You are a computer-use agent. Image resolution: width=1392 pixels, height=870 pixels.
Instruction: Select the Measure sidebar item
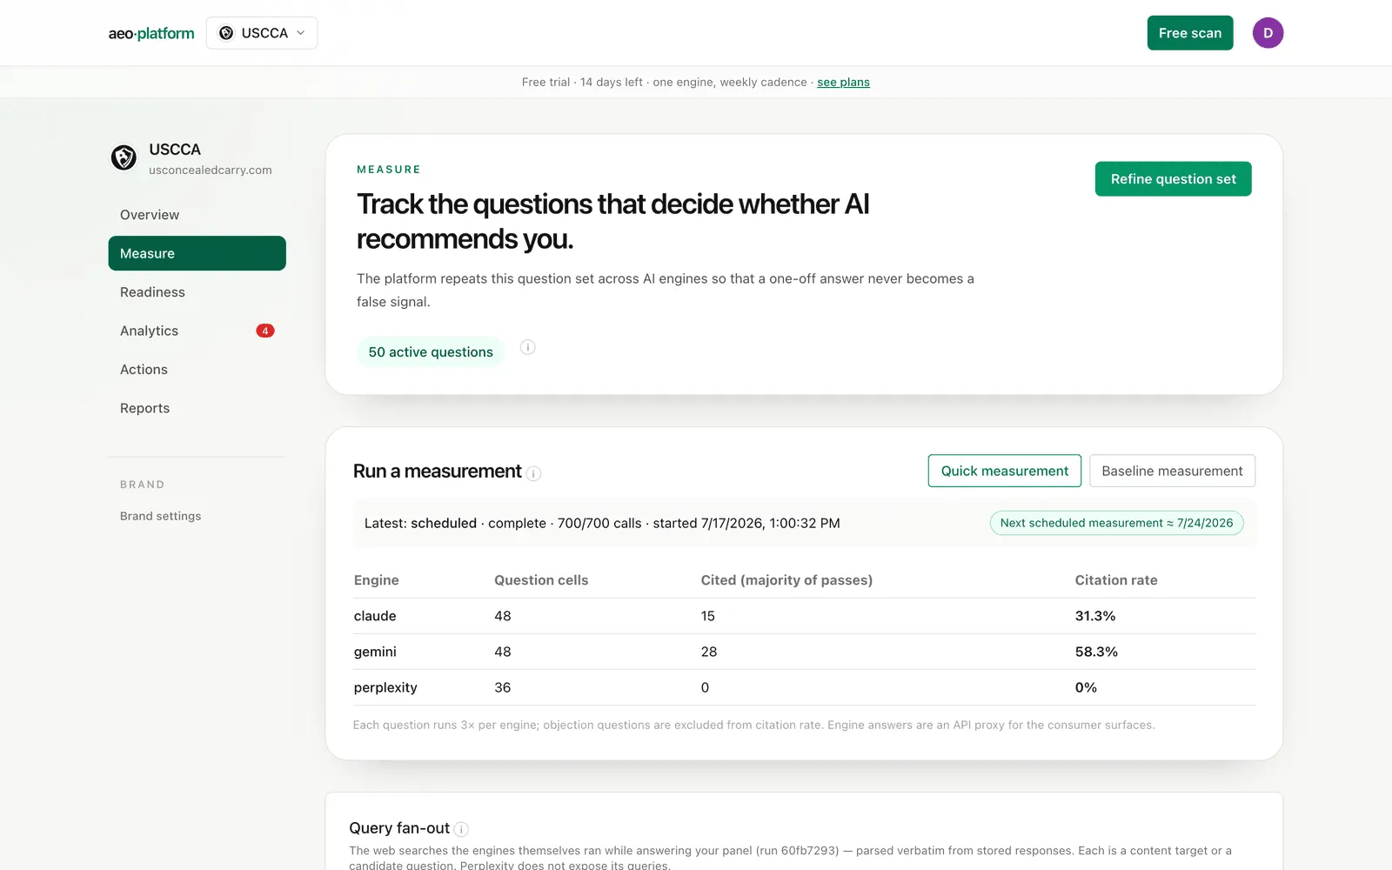pyautogui.click(x=197, y=253)
